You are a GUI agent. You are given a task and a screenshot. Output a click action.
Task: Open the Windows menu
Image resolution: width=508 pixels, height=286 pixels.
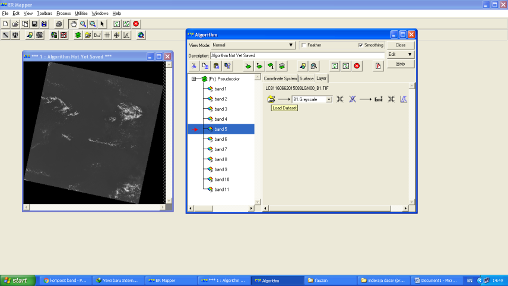pyautogui.click(x=100, y=13)
